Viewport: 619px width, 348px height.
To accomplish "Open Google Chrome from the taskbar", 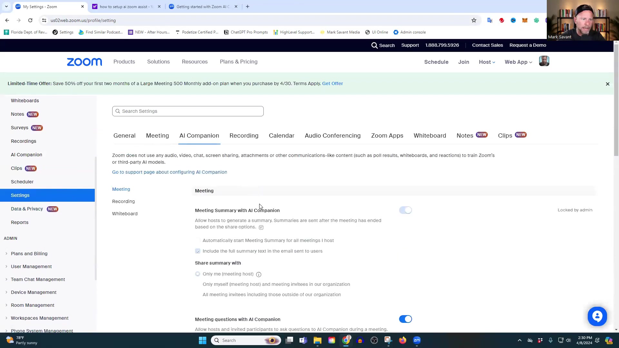I will [x=346, y=340].
